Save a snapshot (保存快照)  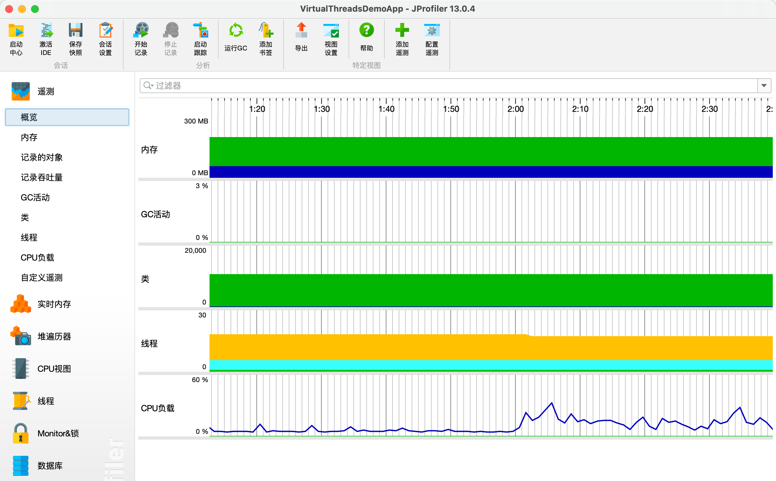pos(76,39)
